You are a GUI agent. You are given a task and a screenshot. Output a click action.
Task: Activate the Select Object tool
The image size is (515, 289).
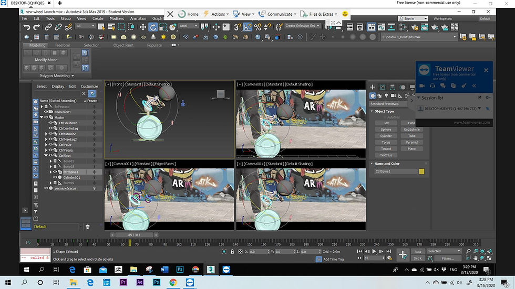(x=101, y=27)
